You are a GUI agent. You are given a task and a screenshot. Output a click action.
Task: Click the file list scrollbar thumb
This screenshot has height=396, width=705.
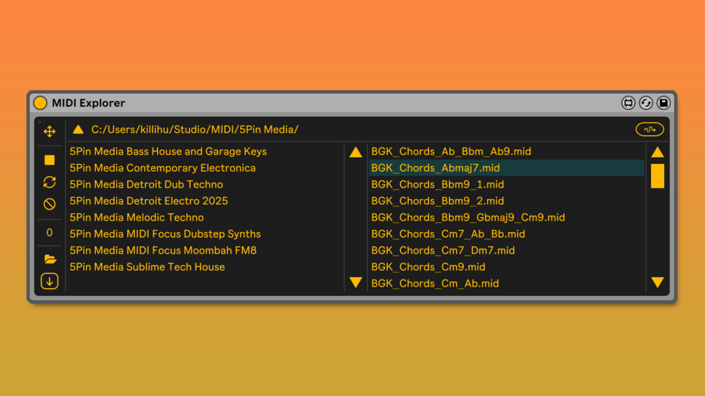(657, 175)
